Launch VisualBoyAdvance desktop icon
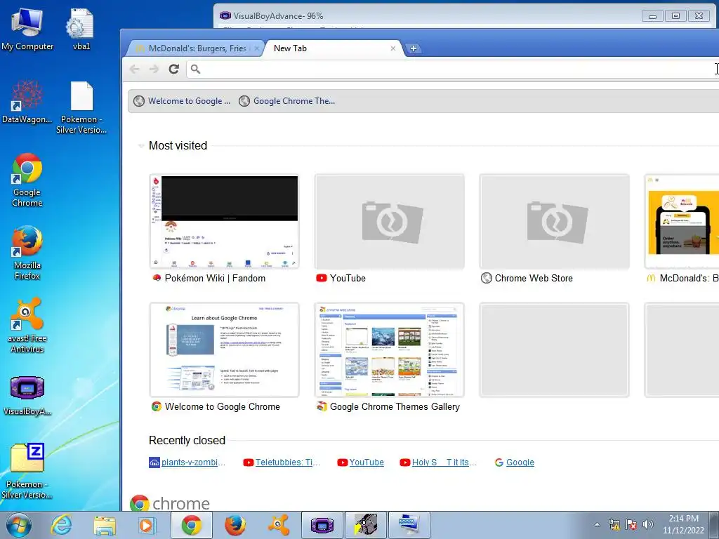 [x=27, y=395]
